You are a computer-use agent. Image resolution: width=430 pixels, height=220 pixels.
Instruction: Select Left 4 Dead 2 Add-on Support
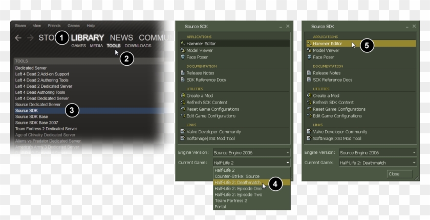coord(42,74)
